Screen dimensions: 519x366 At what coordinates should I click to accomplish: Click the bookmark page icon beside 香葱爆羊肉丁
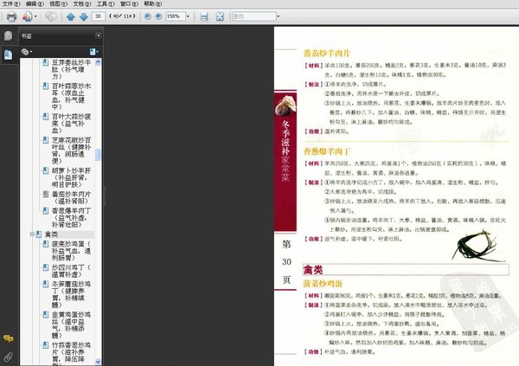coord(46,210)
